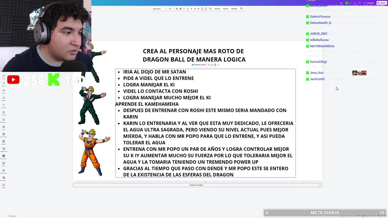
Task: Toggle the bulleted list option
Action: point(202,9)
